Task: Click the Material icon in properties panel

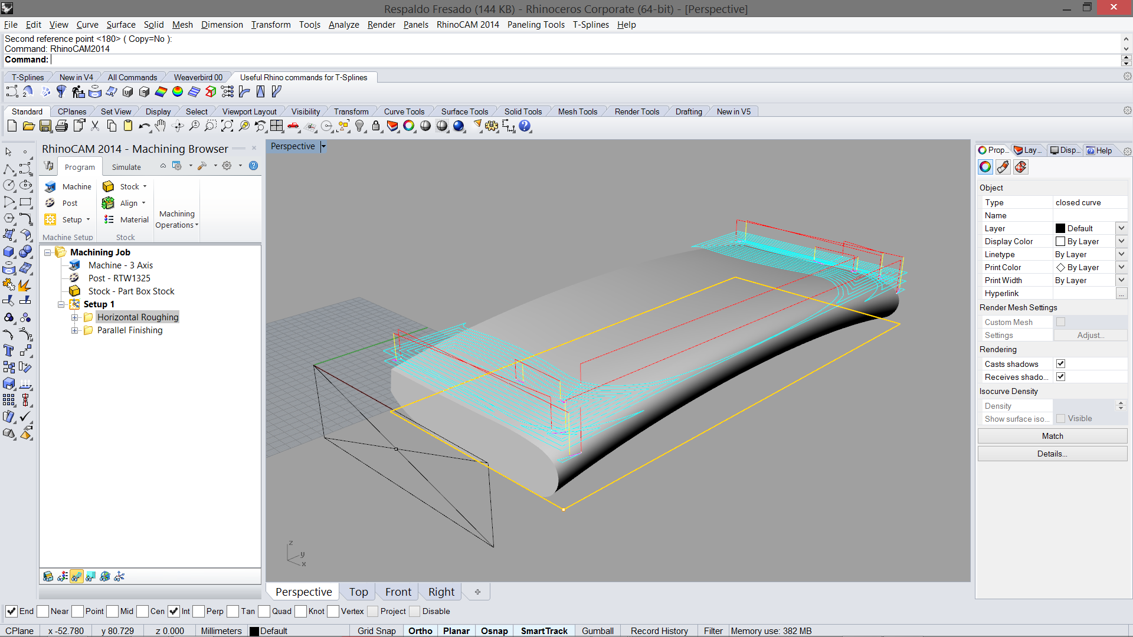Action: (1003, 167)
